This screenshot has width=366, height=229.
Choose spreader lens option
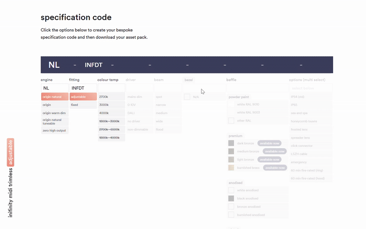[311, 138]
